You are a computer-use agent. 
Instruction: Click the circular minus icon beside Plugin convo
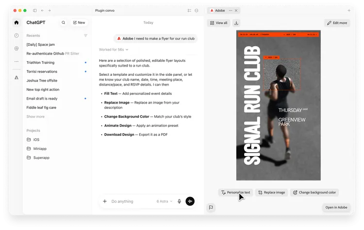pyautogui.click(x=197, y=11)
